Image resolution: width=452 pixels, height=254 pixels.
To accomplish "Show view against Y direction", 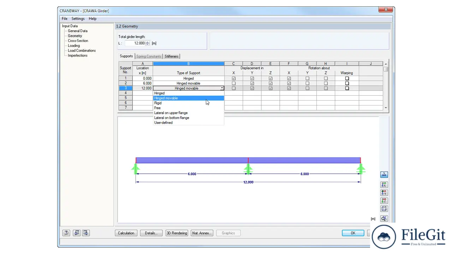I will tap(384, 193).
